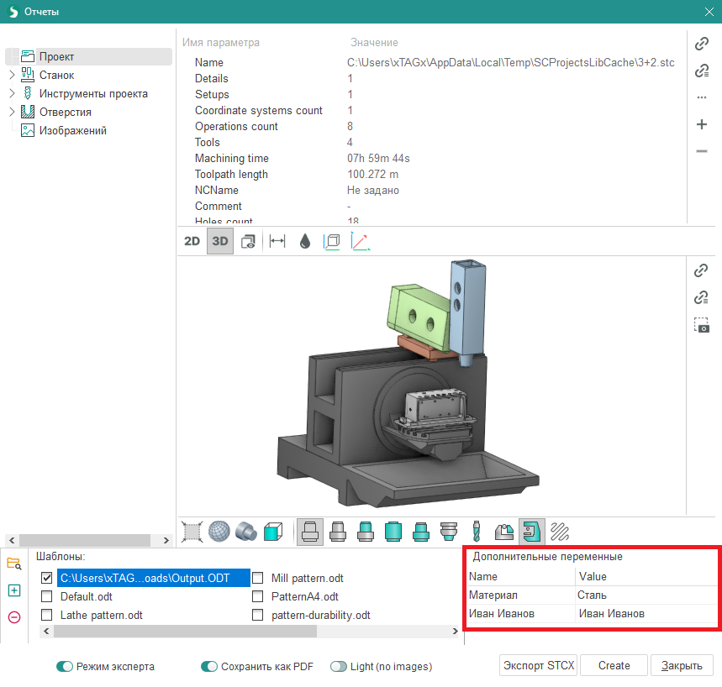Click the screenshot capture camera icon

(x=701, y=325)
